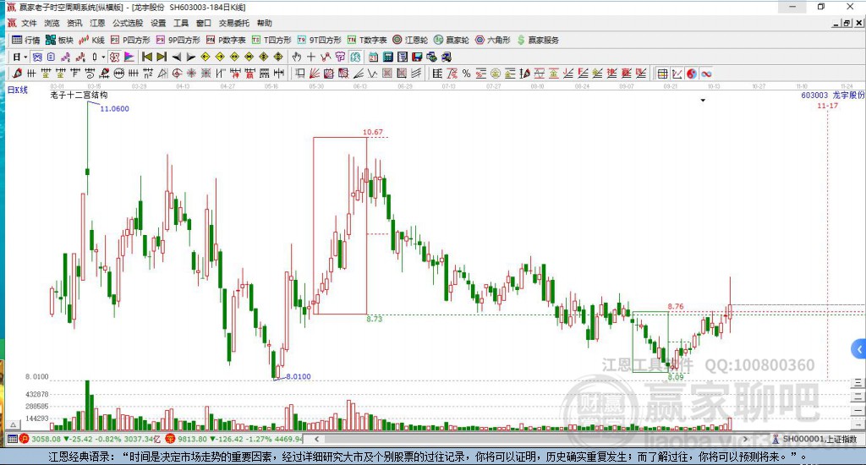Open the 9P四方形 tool
Screen dimensions: 866x465
tap(178, 40)
